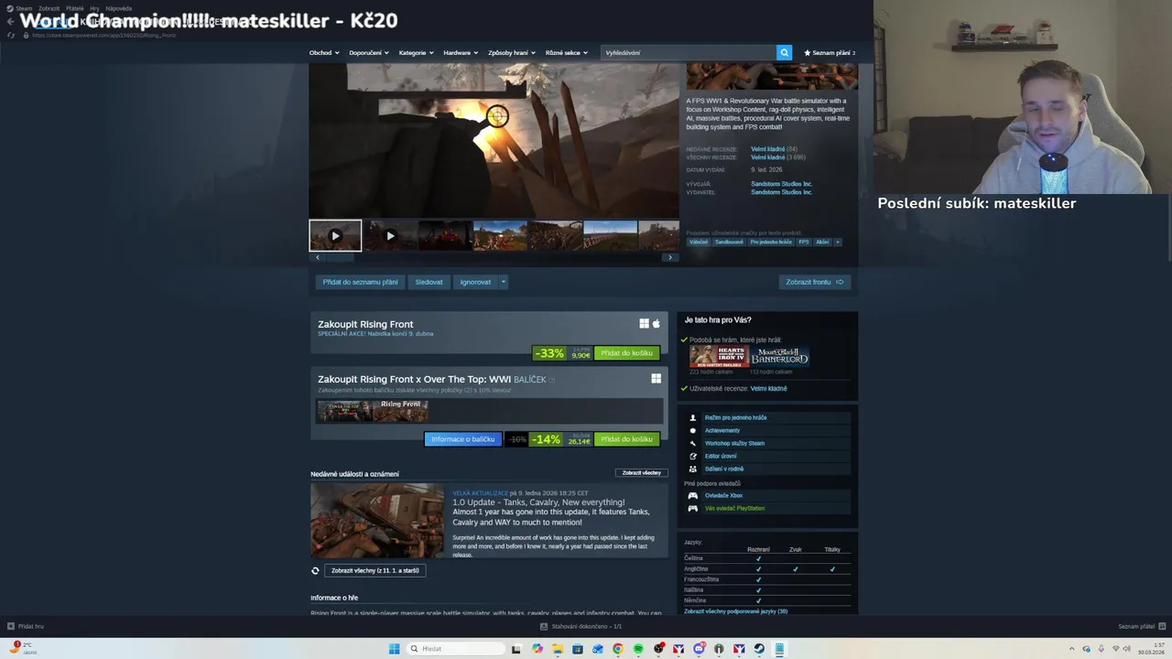1172x659 pixels.
Task: Open the Přátelé menu
Action: click(x=75, y=8)
